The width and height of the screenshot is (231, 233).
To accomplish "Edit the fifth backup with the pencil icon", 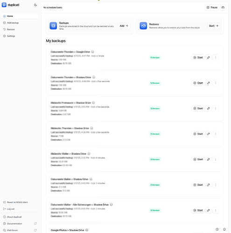I will click(208, 159).
